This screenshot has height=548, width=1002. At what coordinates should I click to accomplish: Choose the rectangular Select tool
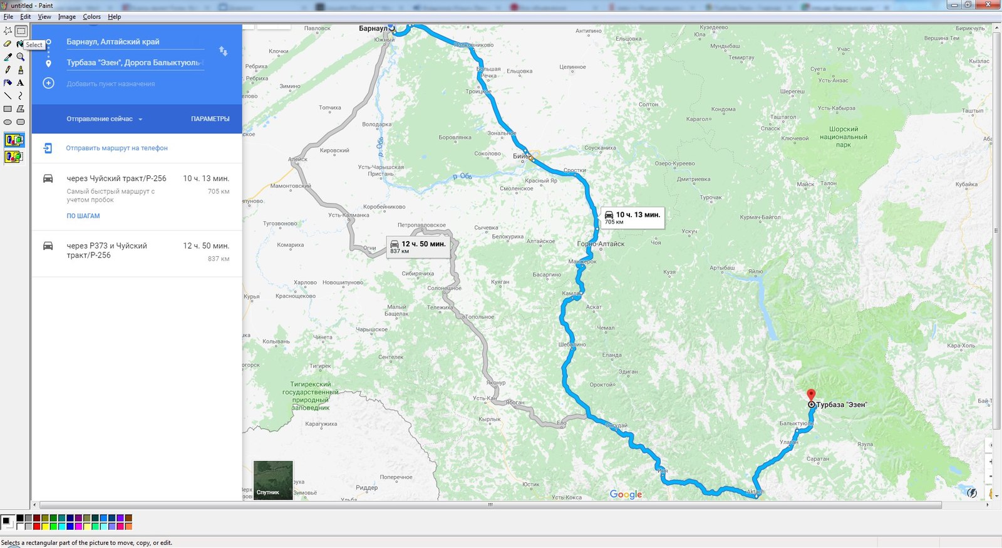tap(21, 31)
